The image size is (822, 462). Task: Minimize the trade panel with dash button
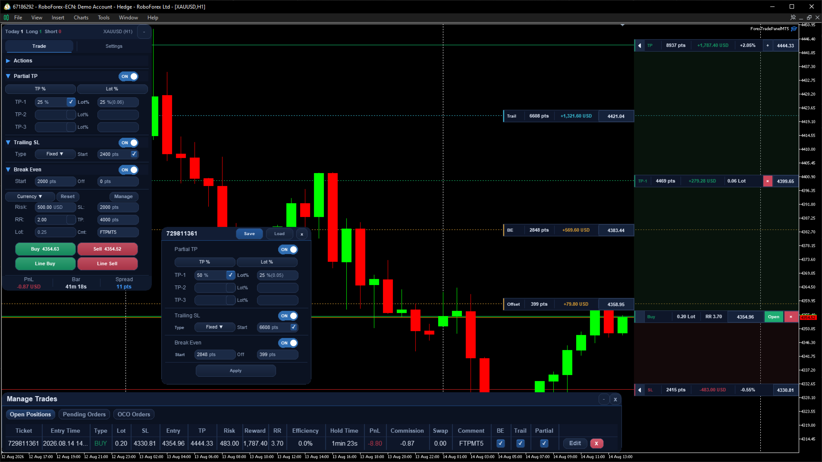[144, 31]
